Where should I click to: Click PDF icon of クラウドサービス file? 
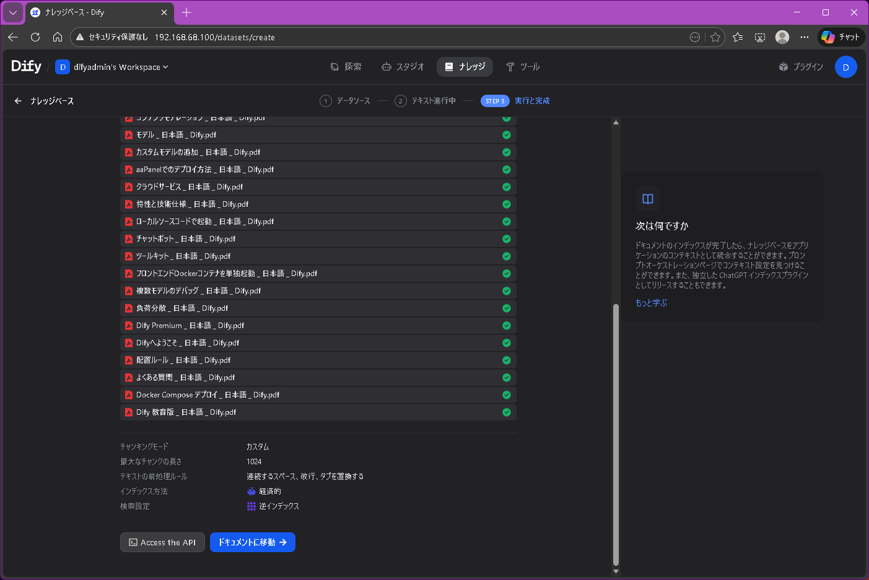click(129, 187)
